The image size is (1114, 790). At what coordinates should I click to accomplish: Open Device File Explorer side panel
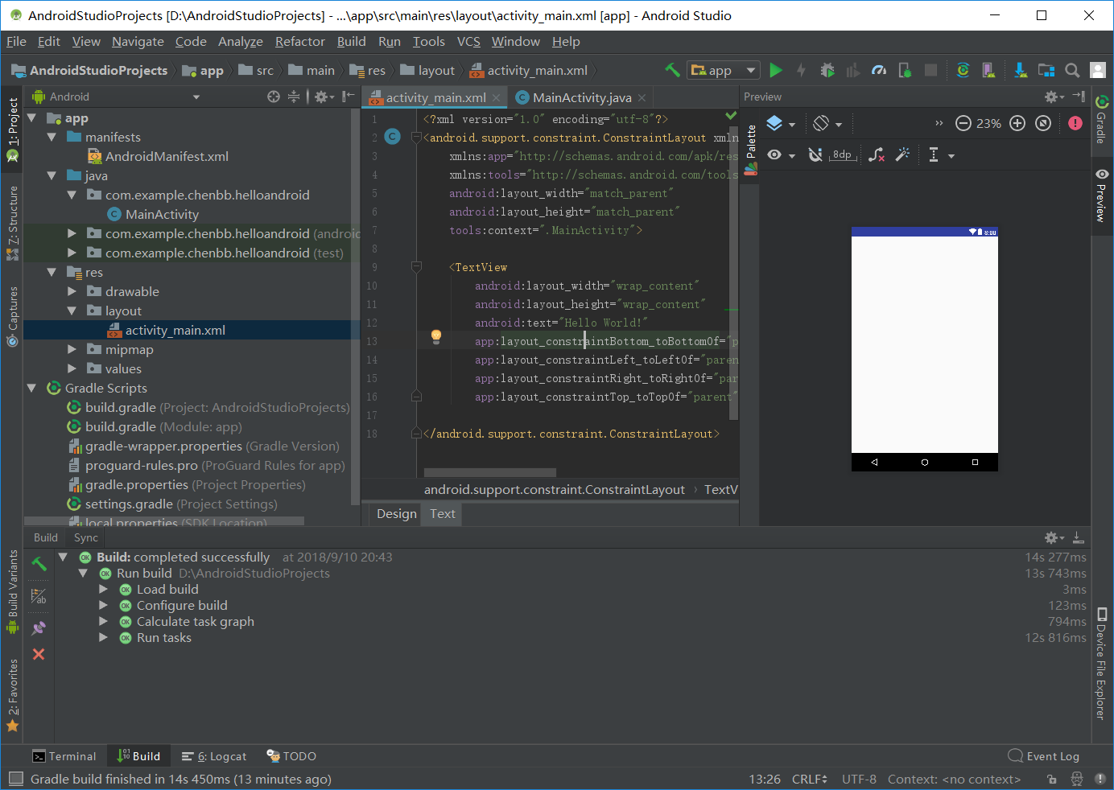click(x=1101, y=663)
